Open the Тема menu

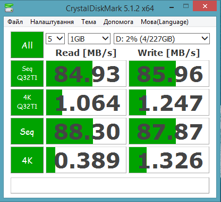coord(89,22)
